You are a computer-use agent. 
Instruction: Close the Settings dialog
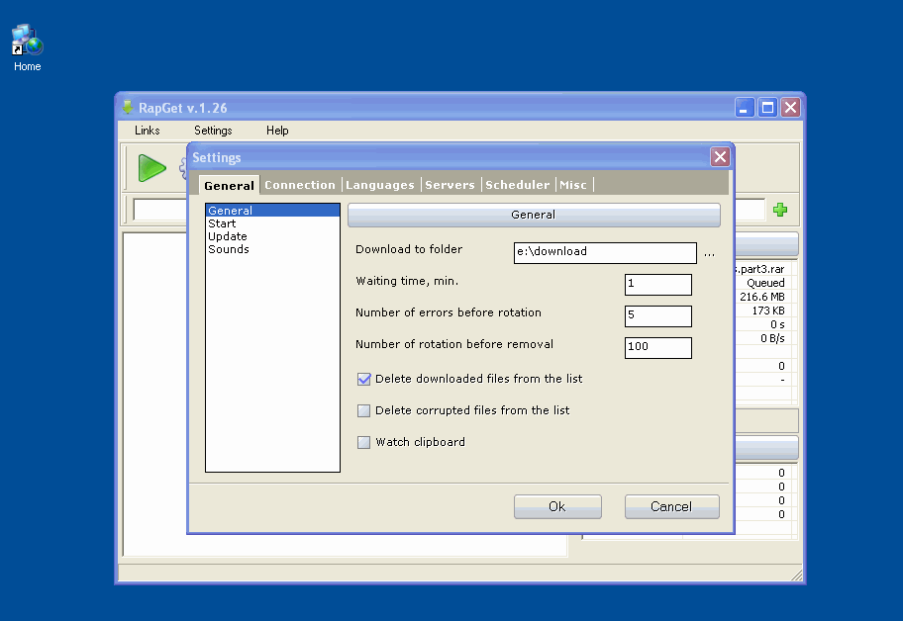[x=720, y=157]
